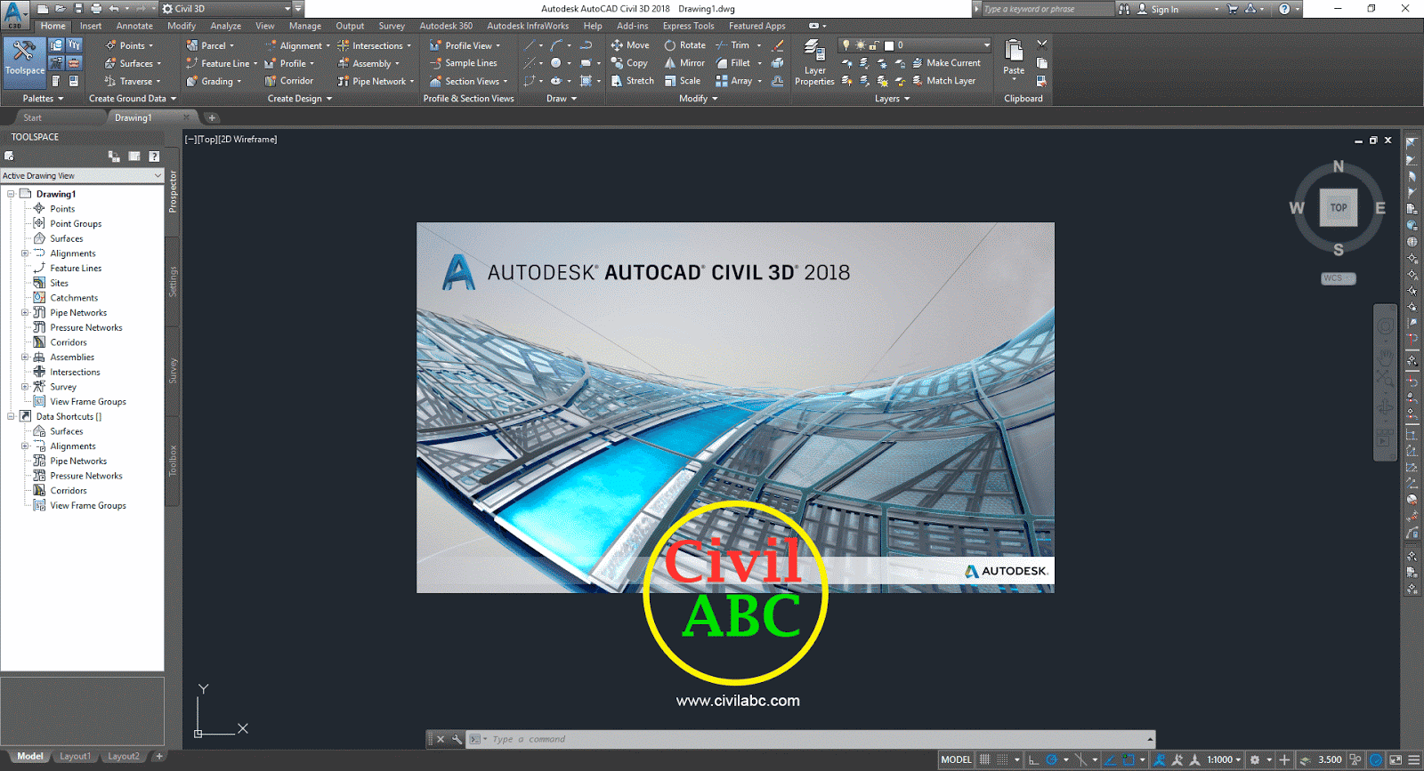Open Layer Properties manager

coord(814,62)
